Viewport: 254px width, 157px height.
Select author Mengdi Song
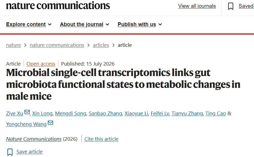tap(70, 113)
